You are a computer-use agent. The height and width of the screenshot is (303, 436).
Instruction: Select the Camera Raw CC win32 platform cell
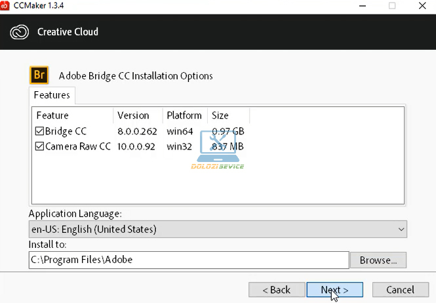click(179, 146)
